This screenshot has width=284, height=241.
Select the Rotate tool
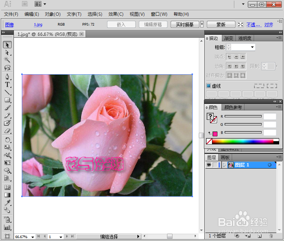pyautogui.click(x=7, y=140)
